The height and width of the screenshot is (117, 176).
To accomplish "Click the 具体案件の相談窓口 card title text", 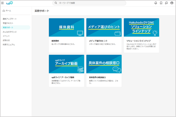I will click(x=97, y=77).
